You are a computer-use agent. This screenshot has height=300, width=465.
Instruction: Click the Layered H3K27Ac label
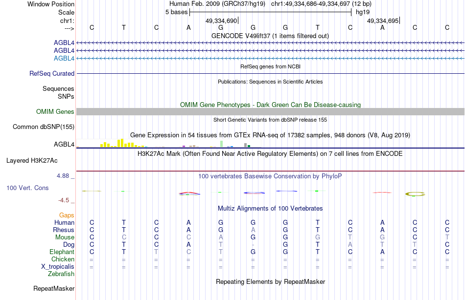point(32,161)
